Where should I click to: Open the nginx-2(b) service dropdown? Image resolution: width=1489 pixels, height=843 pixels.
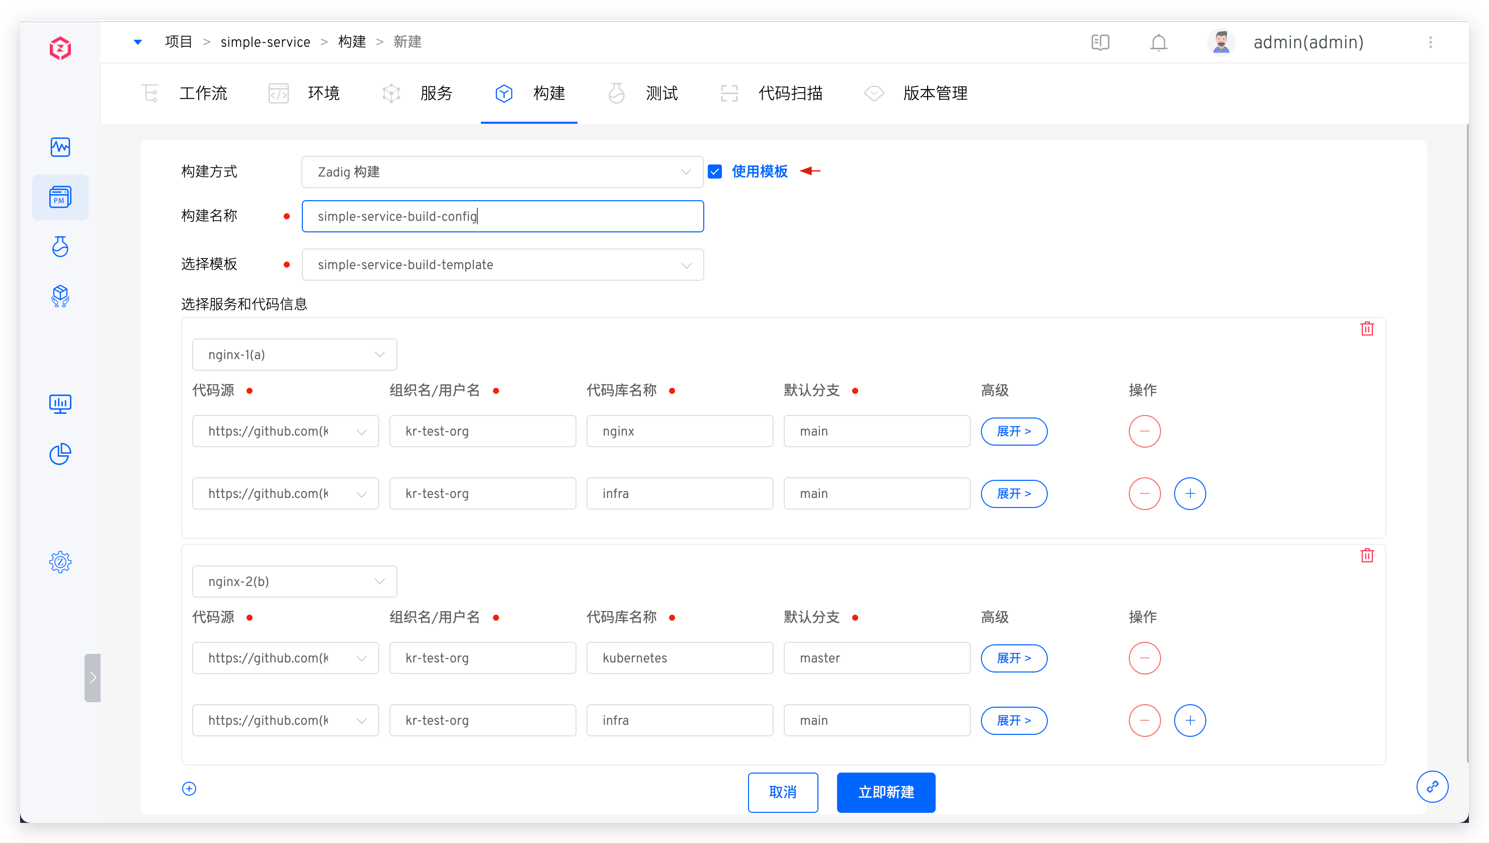click(294, 581)
